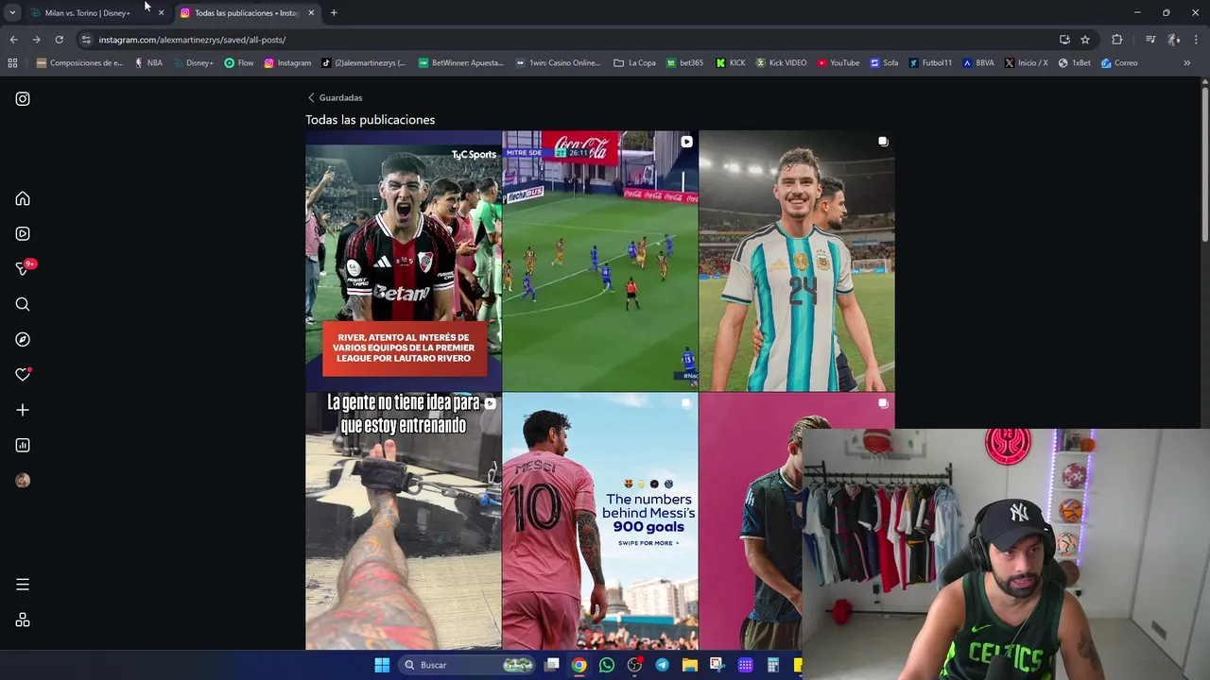The width and height of the screenshot is (1210, 680).
Task: Open the Extensions puzzle icon
Action: (1117, 40)
